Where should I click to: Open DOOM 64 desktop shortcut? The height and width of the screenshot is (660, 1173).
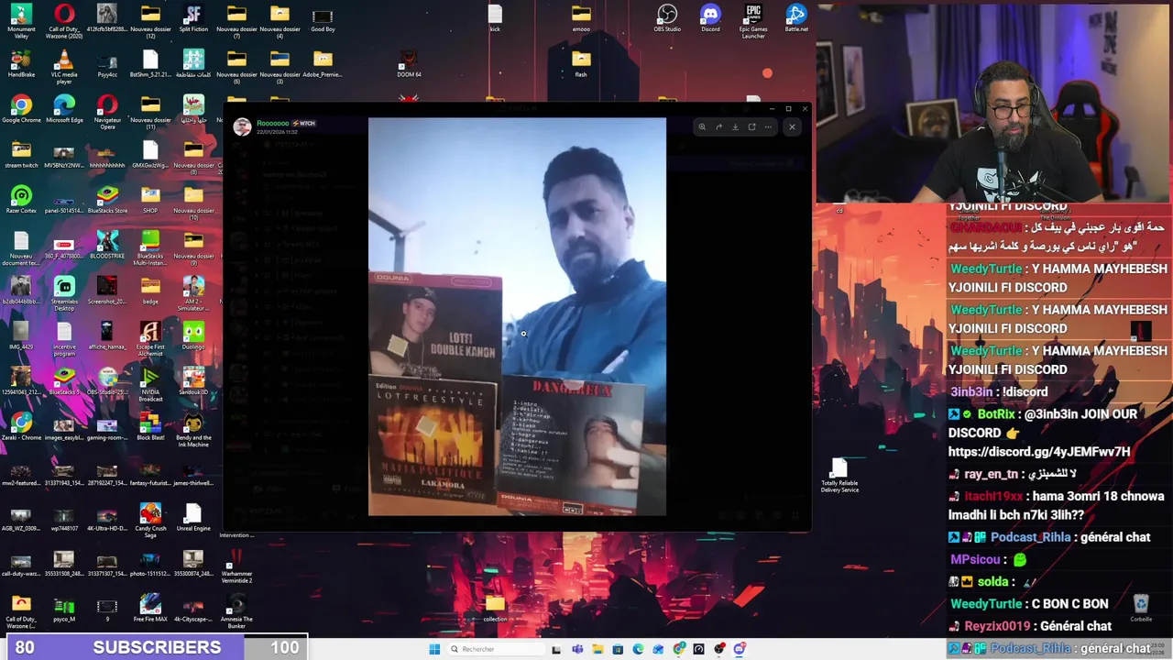(409, 63)
